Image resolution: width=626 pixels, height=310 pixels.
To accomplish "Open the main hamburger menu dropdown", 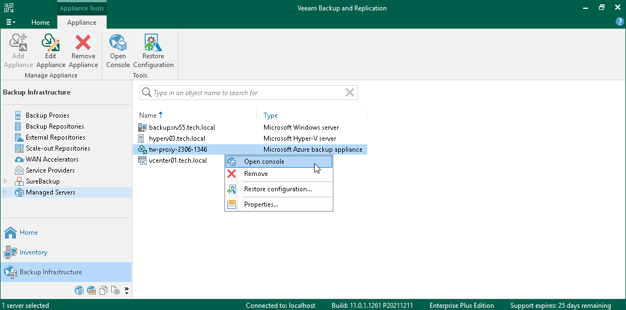I will coord(11,23).
